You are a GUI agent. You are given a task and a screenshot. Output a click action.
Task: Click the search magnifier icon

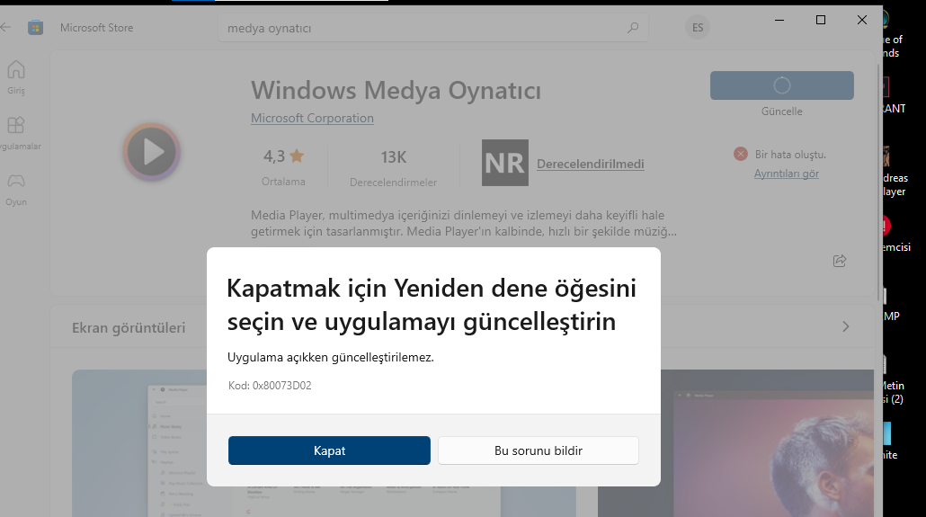633,28
